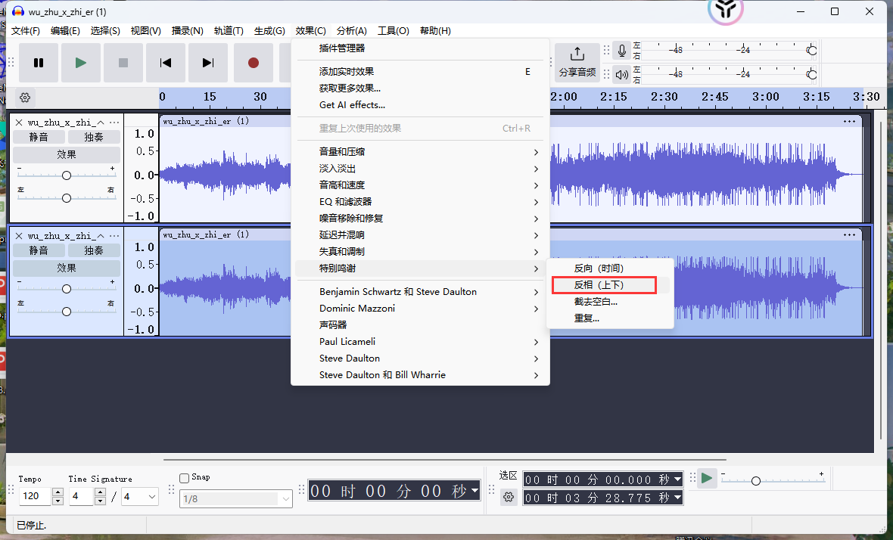Image resolution: width=893 pixels, height=540 pixels.
Task: Click the Skip to Start button
Action: tap(166, 63)
